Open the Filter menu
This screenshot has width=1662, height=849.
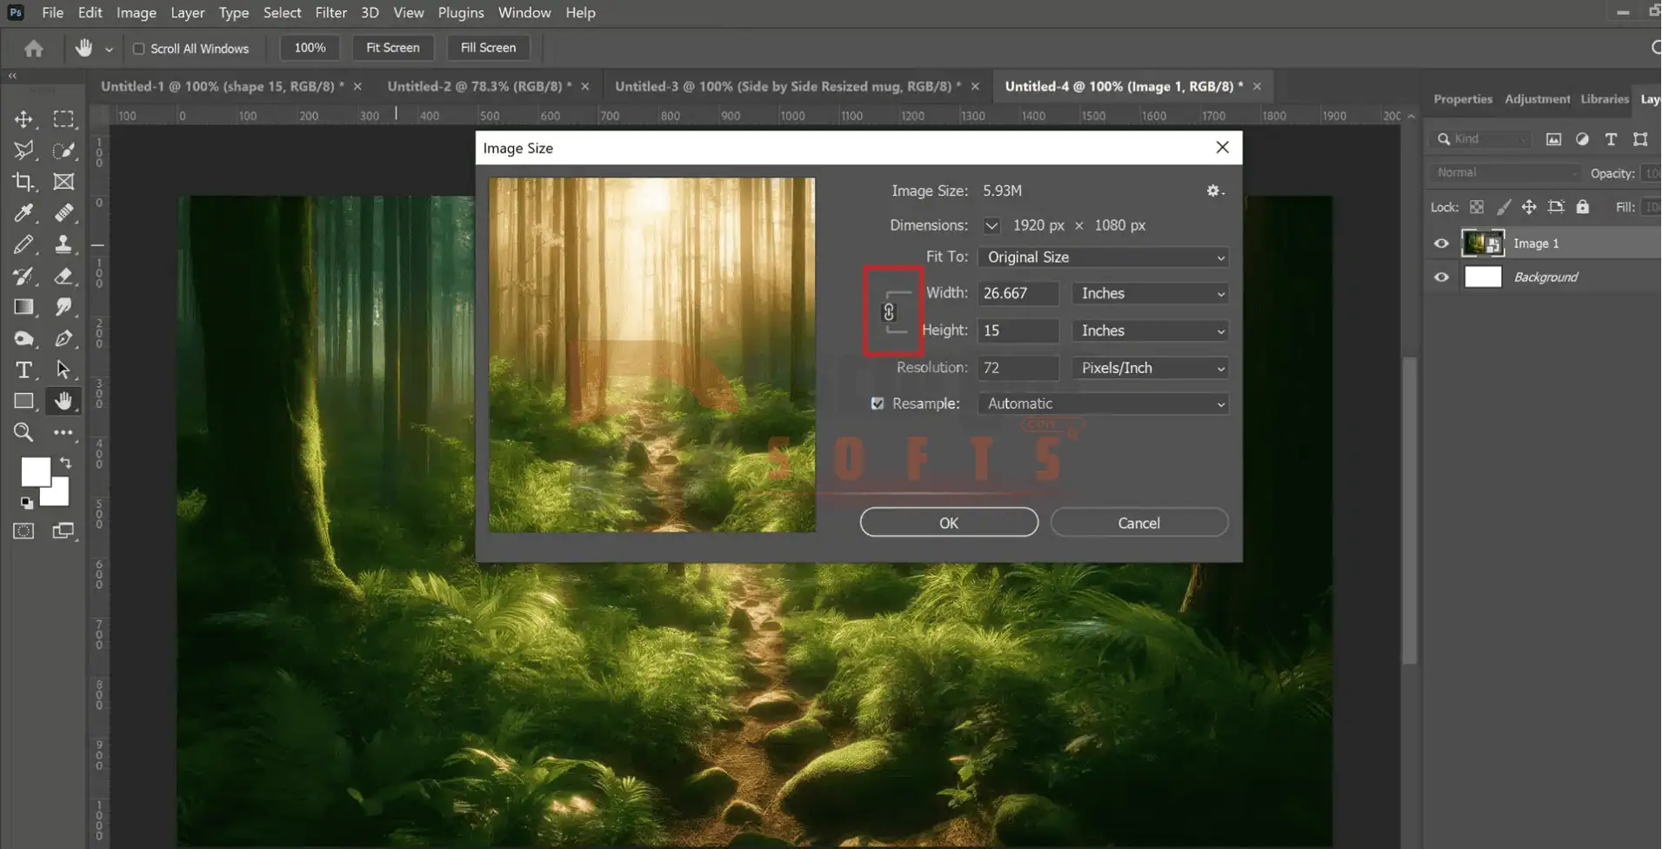pos(330,13)
